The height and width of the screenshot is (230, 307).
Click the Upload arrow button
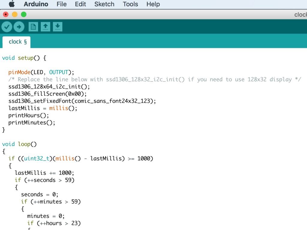coord(19,27)
